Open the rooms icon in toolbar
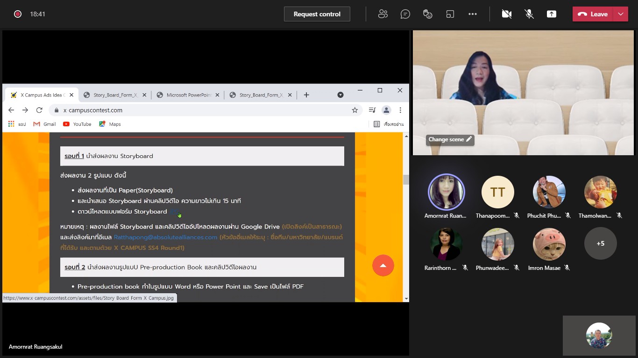Screen dimensions: 638x358 (450, 14)
